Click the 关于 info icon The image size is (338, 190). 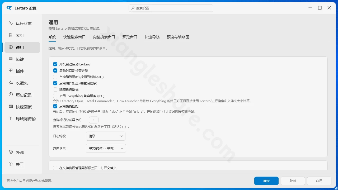coord(11,164)
